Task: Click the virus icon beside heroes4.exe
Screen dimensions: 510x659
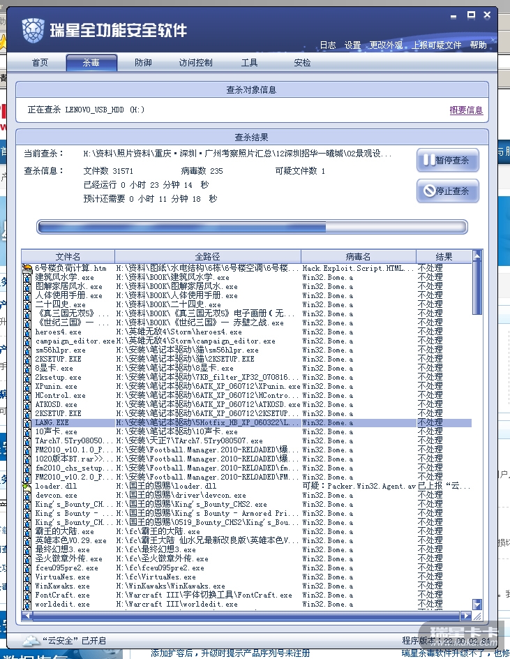Action: (27, 332)
